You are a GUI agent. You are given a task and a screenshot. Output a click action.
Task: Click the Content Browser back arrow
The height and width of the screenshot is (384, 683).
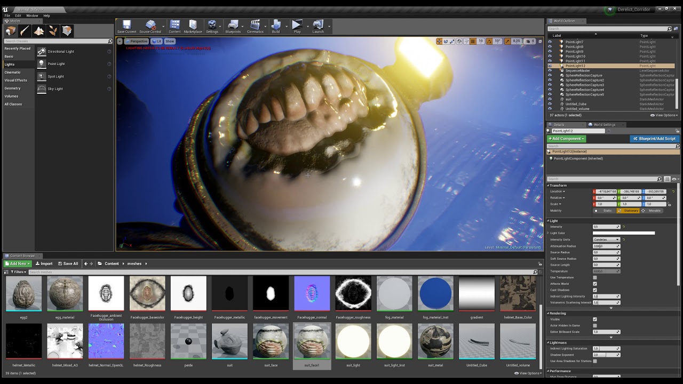click(85, 263)
